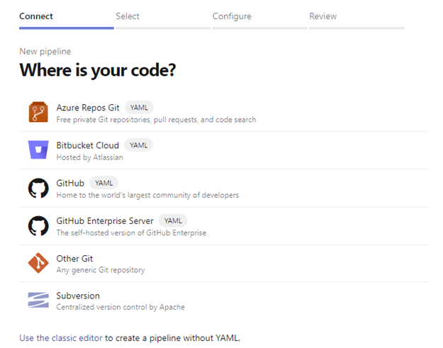Open the Configure step tab
The width and height of the screenshot is (443, 348).
click(x=232, y=16)
